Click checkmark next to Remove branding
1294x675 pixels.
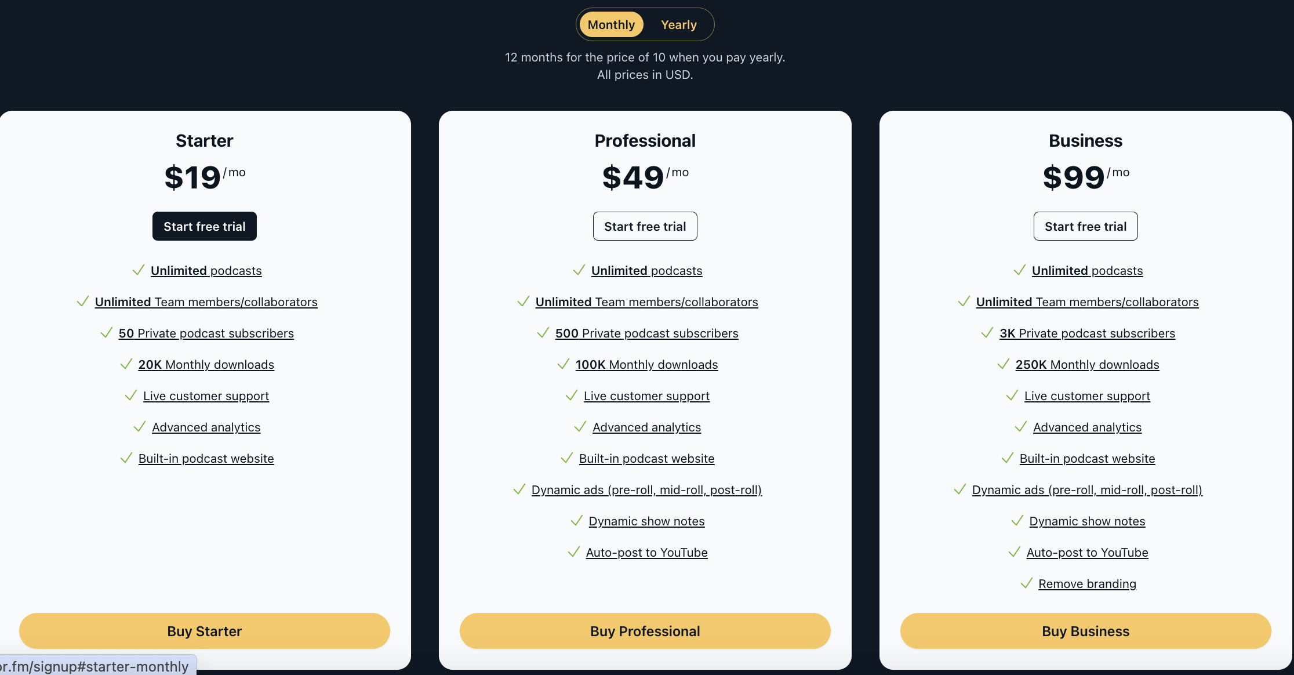pos(1027,583)
